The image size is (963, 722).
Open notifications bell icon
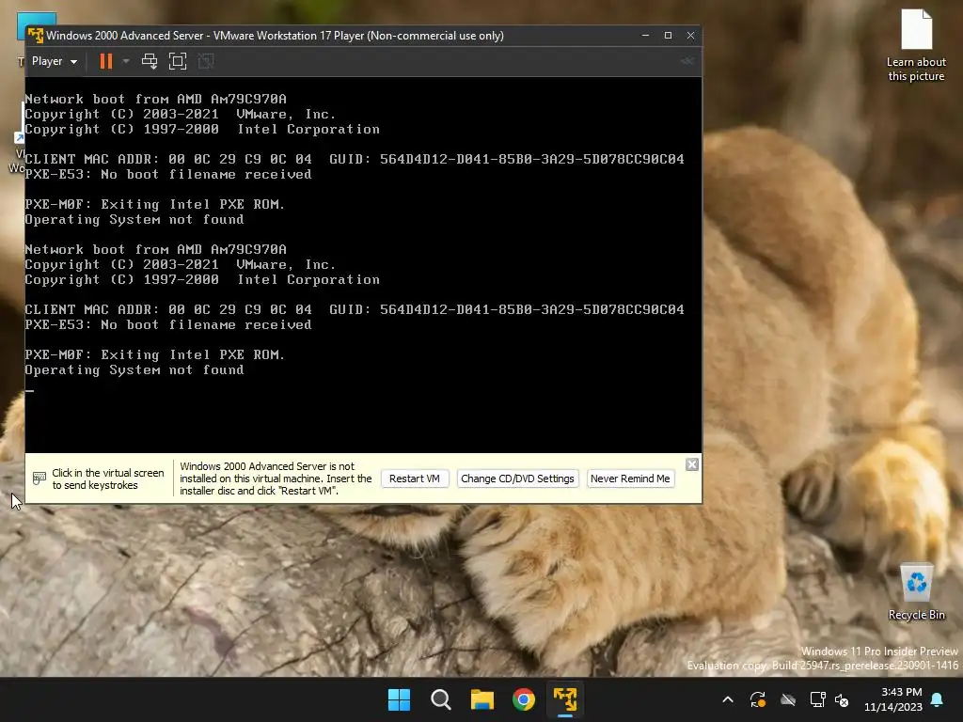point(938,699)
